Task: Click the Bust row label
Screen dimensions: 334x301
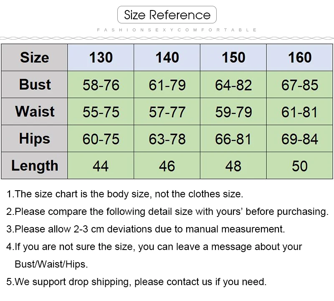Action: (x=34, y=84)
